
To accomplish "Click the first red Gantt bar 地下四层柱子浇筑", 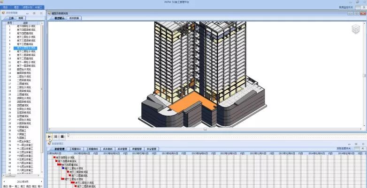I will coord(54,157).
